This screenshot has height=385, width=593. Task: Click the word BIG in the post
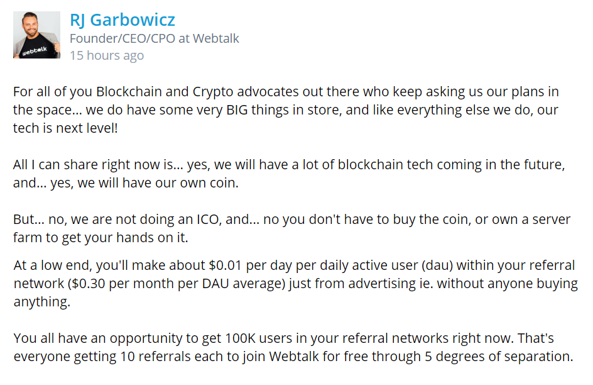(237, 110)
